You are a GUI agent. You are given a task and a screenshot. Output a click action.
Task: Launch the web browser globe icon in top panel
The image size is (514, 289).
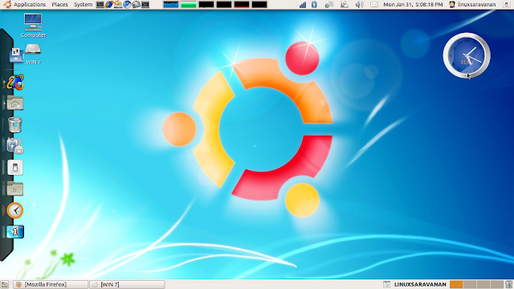tap(109, 5)
